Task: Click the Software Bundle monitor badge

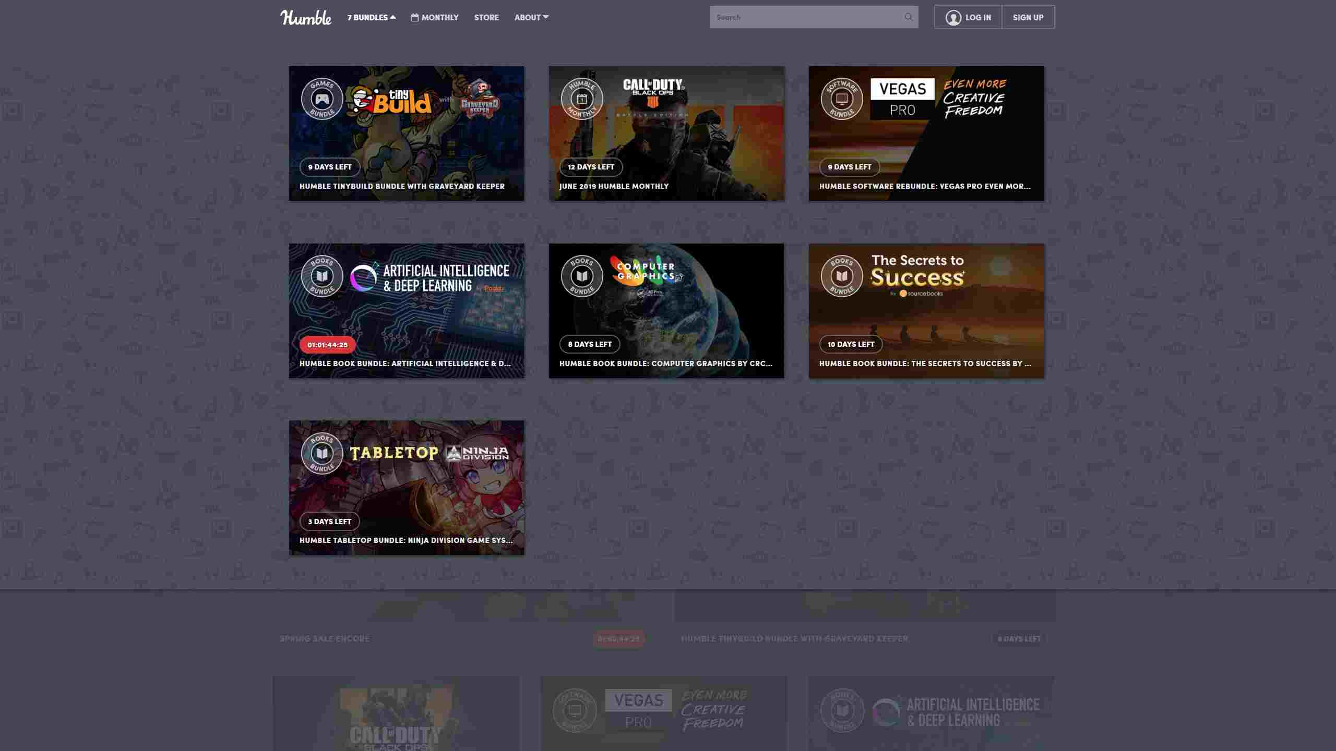Action: [842, 99]
